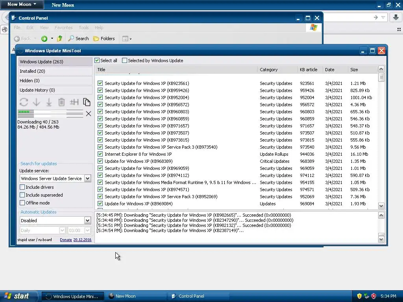
Task: Click the install updates arrow icon
Action: pos(49,102)
